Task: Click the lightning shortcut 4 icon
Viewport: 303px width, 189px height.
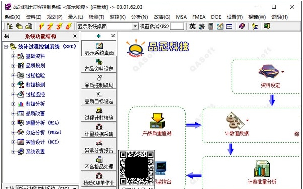Action: point(69,26)
